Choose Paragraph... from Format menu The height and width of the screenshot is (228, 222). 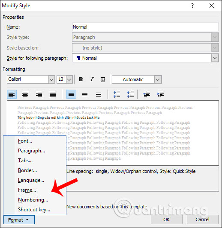(35, 151)
